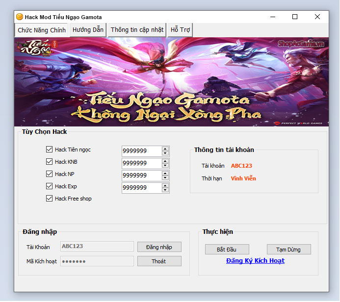Open the Đăng Ký Kích Hoạt link

[255, 261]
